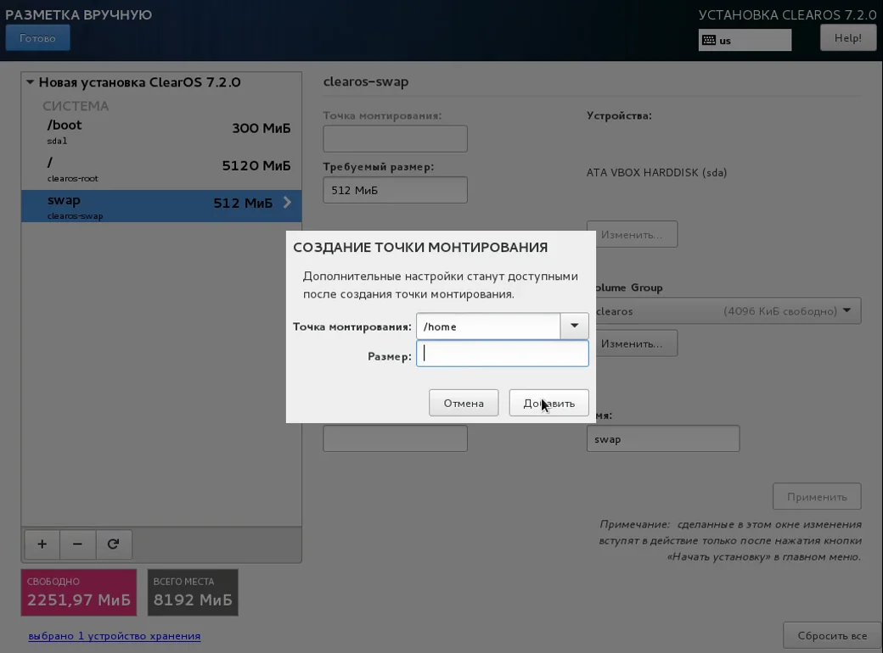Screen dimensions: 883x653
Task: Click the СВОБОДНО 2251,97 МиБ indicator
Action: coord(79,592)
